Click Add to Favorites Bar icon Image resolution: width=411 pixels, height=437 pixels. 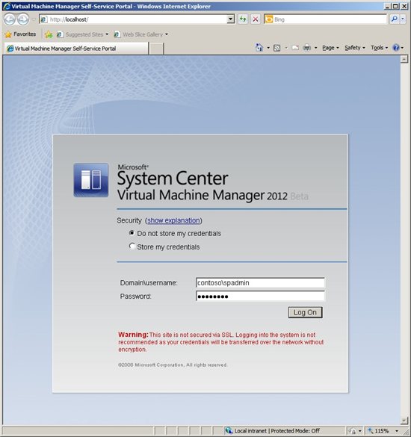coord(49,34)
